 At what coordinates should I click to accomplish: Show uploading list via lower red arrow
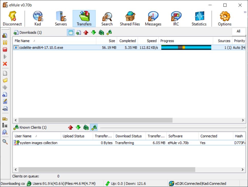(x=71, y=127)
